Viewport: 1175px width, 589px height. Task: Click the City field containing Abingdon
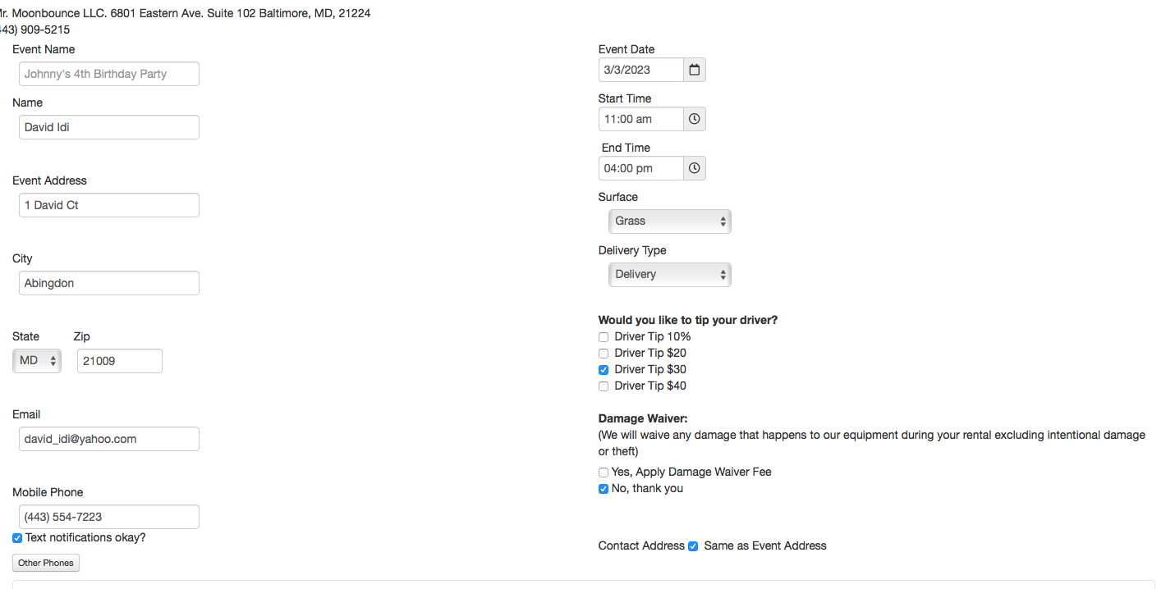(x=108, y=283)
